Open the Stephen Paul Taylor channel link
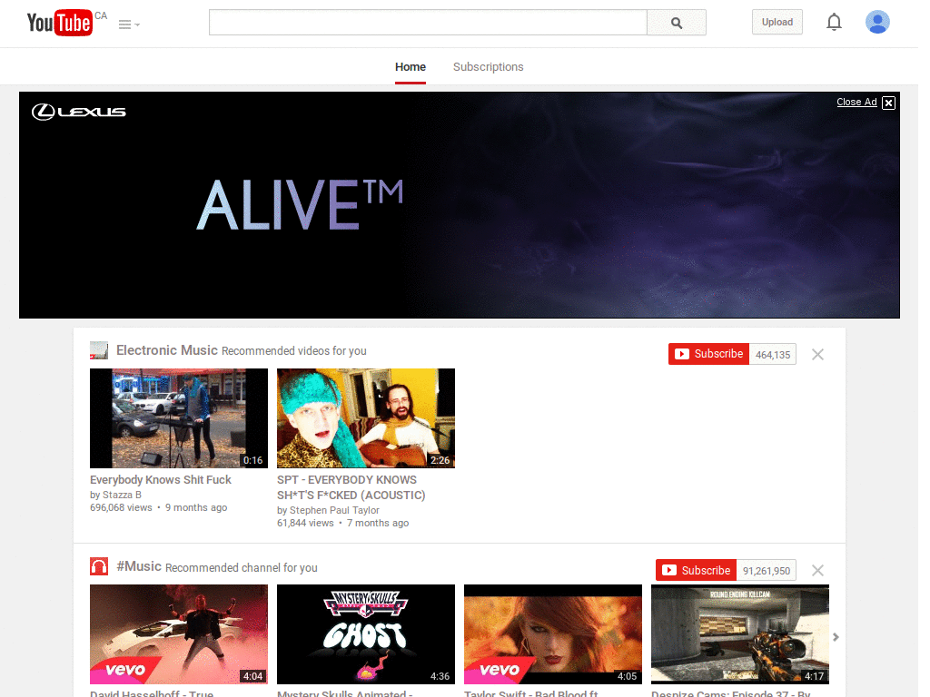The width and height of the screenshot is (930, 697). tap(334, 510)
